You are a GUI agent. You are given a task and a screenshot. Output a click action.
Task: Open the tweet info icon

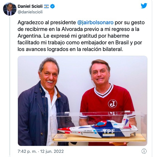pos(144,151)
